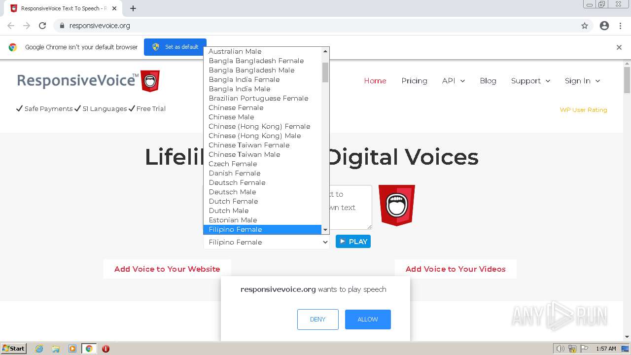Select highlighted Filipino Female option in list
This screenshot has width=631, height=355.
click(262, 229)
